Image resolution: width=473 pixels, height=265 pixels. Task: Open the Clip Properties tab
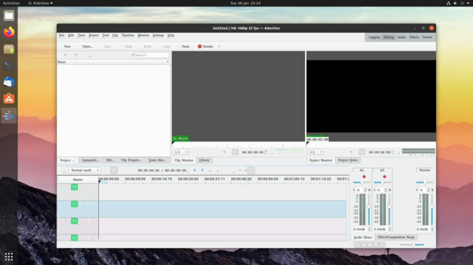[x=131, y=160]
